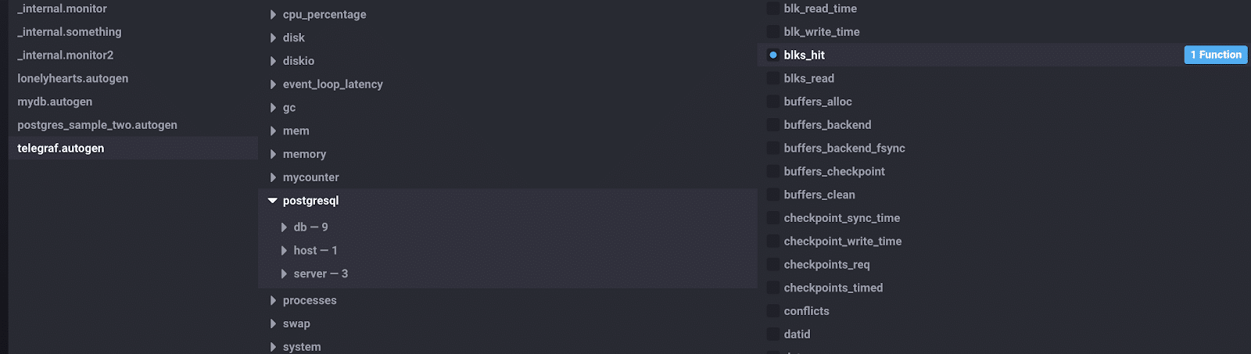The width and height of the screenshot is (1251, 354).
Task: Expand the diskio measurement arrow
Action: coord(273,61)
